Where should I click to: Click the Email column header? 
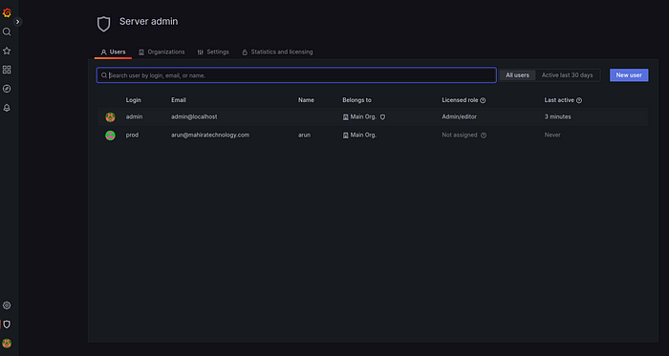click(x=179, y=100)
